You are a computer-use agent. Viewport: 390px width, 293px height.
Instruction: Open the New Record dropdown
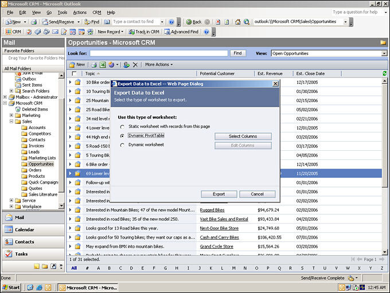(110, 32)
